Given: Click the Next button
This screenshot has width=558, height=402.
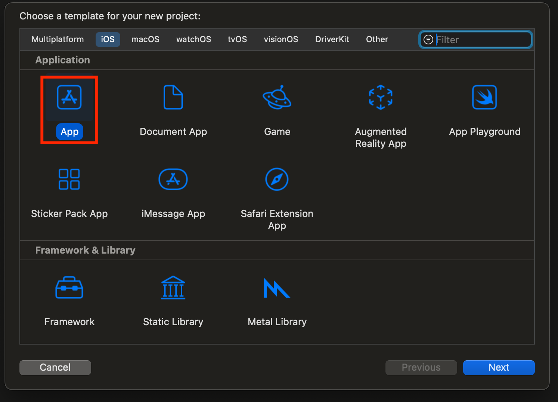Looking at the screenshot, I should click(x=499, y=367).
